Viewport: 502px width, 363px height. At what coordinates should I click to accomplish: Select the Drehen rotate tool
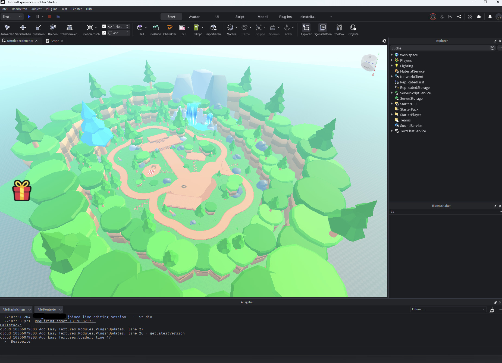(53, 29)
